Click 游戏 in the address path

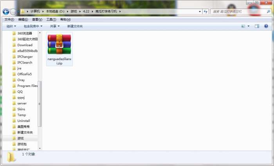74,11
